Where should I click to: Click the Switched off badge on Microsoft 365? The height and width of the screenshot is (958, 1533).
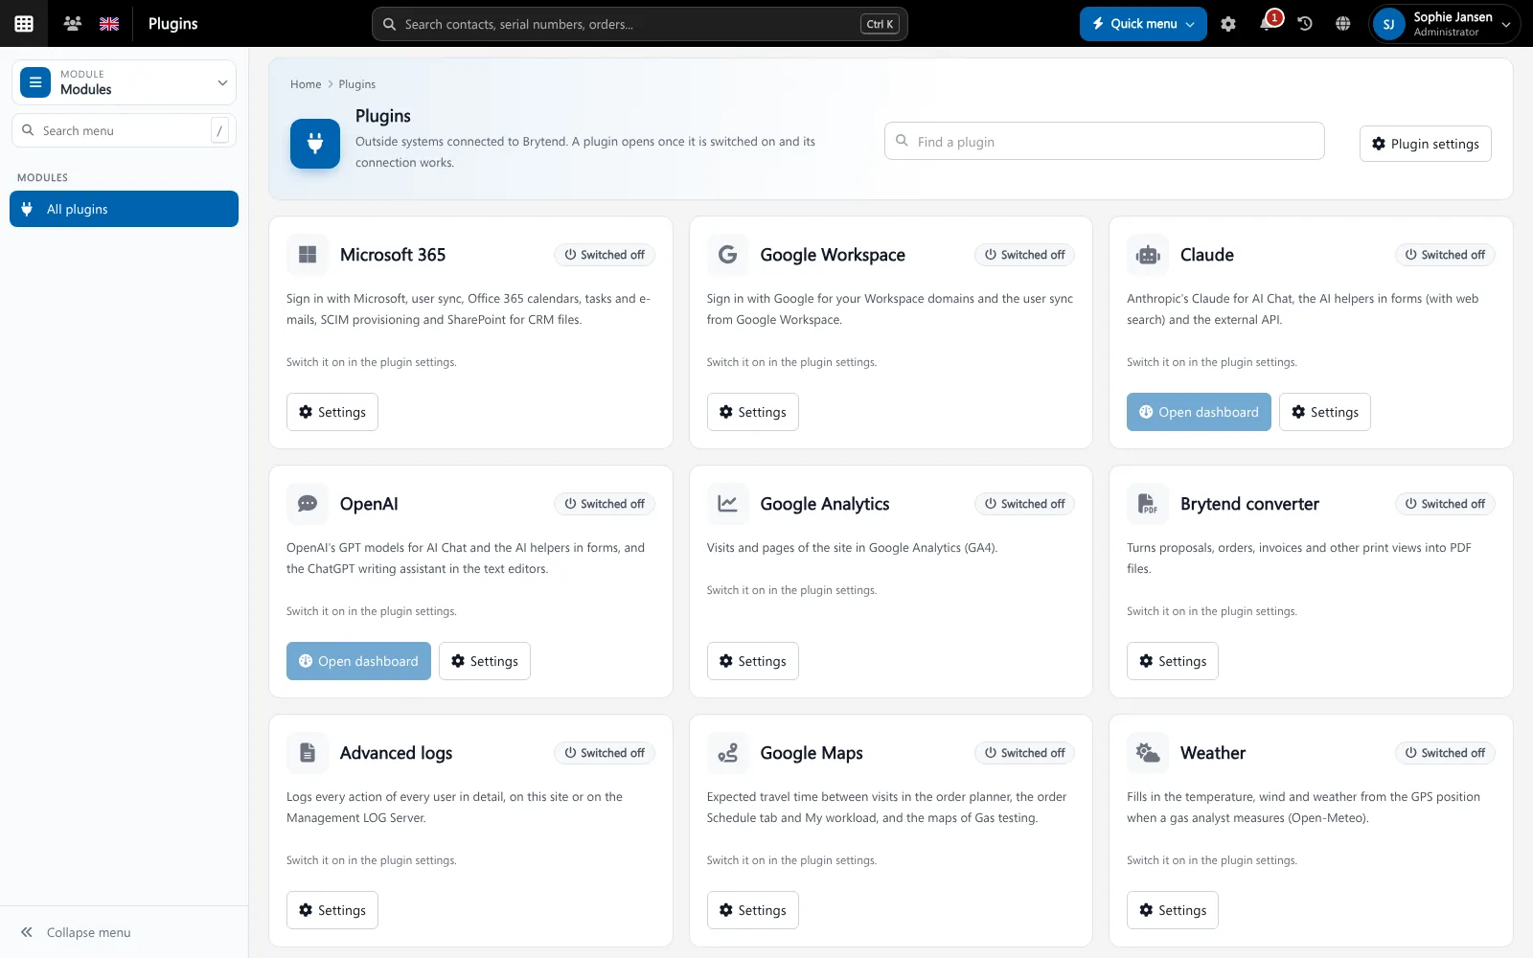[x=605, y=255]
